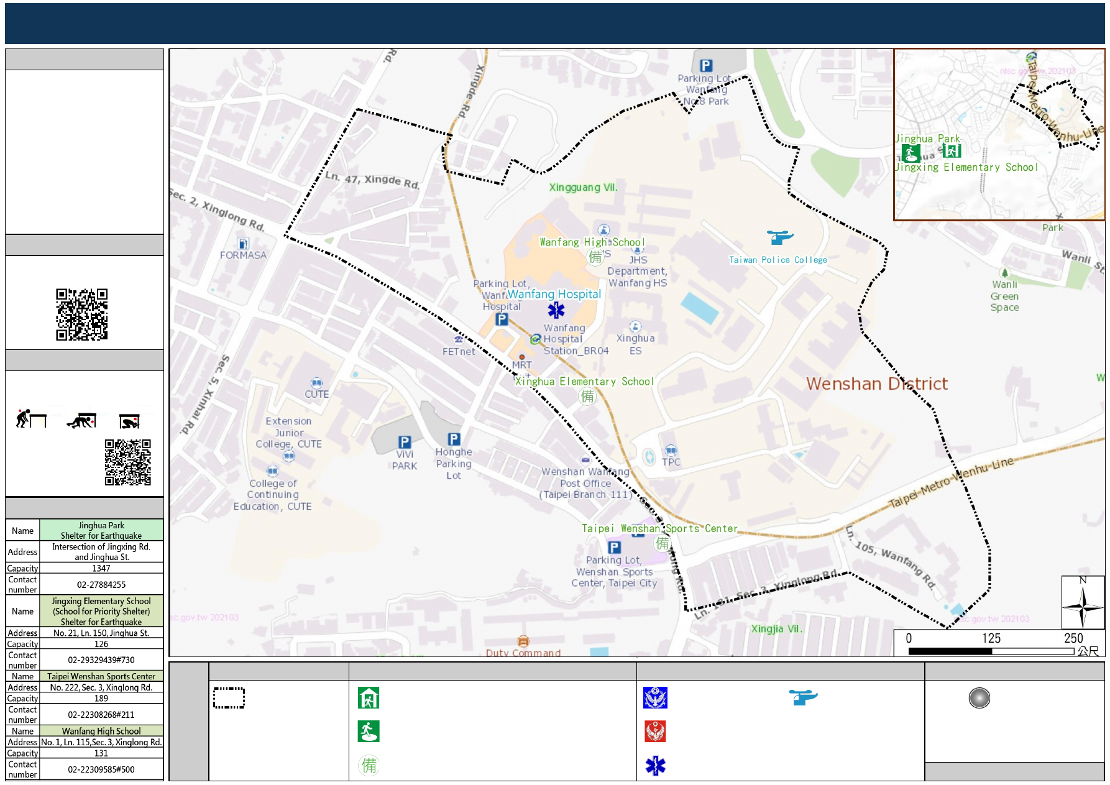Image resolution: width=1110 pixels, height=785 pixels.
Task: Click the address No. 21, Ln. 150, Jinghua St.
Action: tap(101, 633)
